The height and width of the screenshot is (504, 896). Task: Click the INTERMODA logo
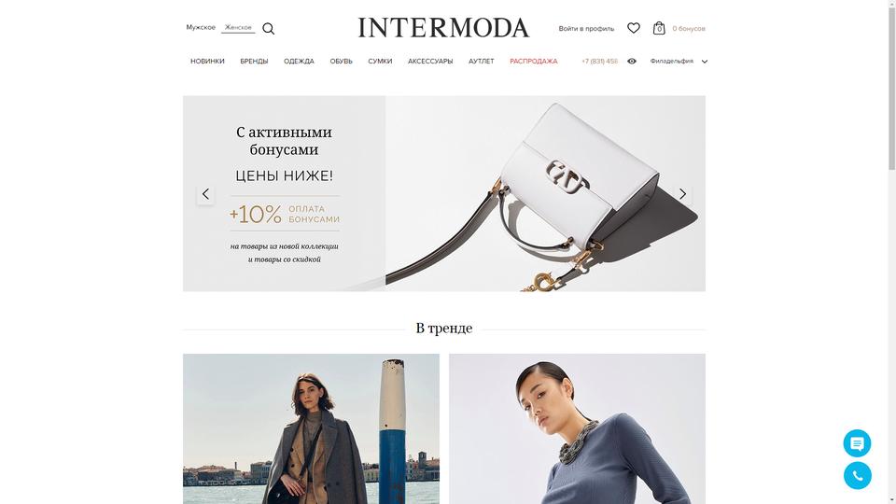[x=443, y=28]
